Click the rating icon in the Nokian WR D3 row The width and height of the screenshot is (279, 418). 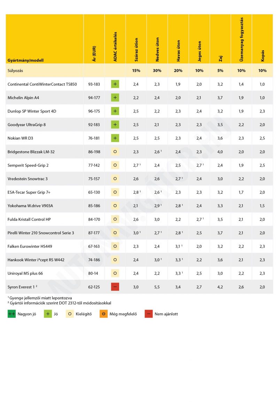click(115, 138)
